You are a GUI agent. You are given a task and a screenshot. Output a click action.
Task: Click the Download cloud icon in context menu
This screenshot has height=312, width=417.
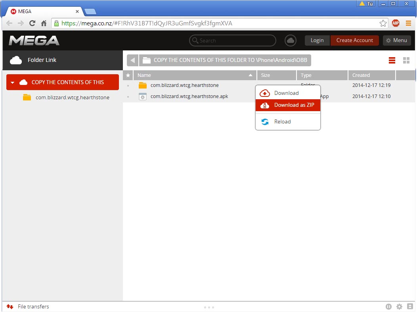tap(265, 93)
